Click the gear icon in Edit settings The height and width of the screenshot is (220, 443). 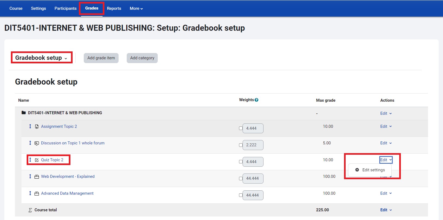point(357,170)
